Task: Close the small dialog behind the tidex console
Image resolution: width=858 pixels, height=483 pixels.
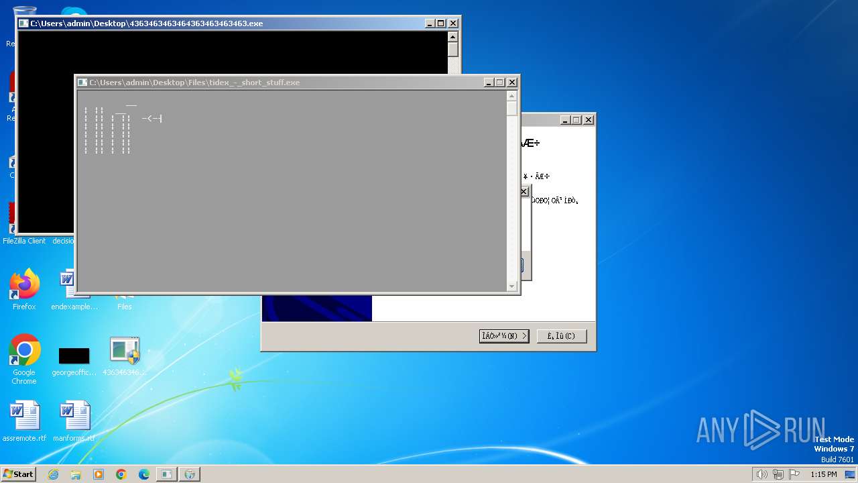Action: 524,192
